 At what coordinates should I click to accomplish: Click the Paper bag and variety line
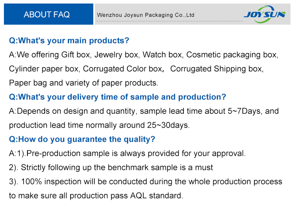coord(83,83)
